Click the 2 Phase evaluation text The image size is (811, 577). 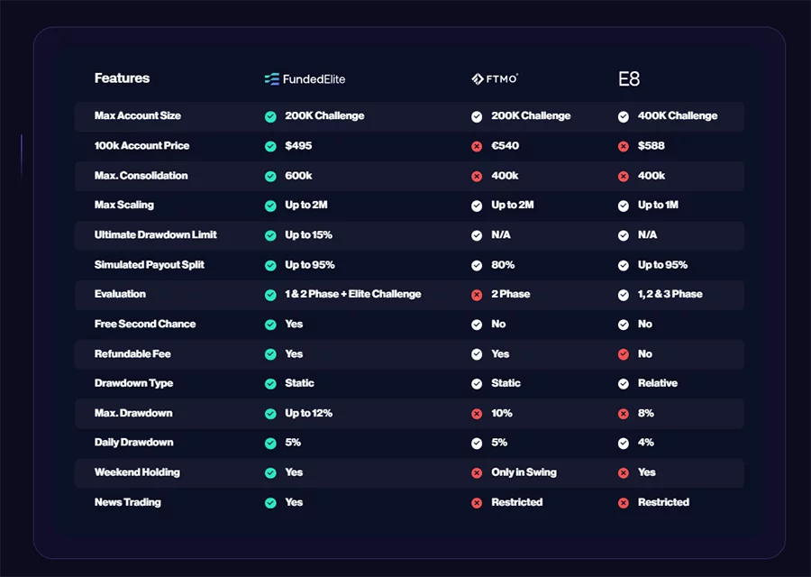[x=511, y=294]
